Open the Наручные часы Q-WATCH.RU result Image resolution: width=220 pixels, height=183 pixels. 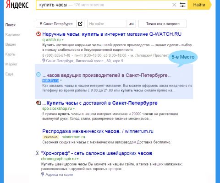click(x=112, y=34)
